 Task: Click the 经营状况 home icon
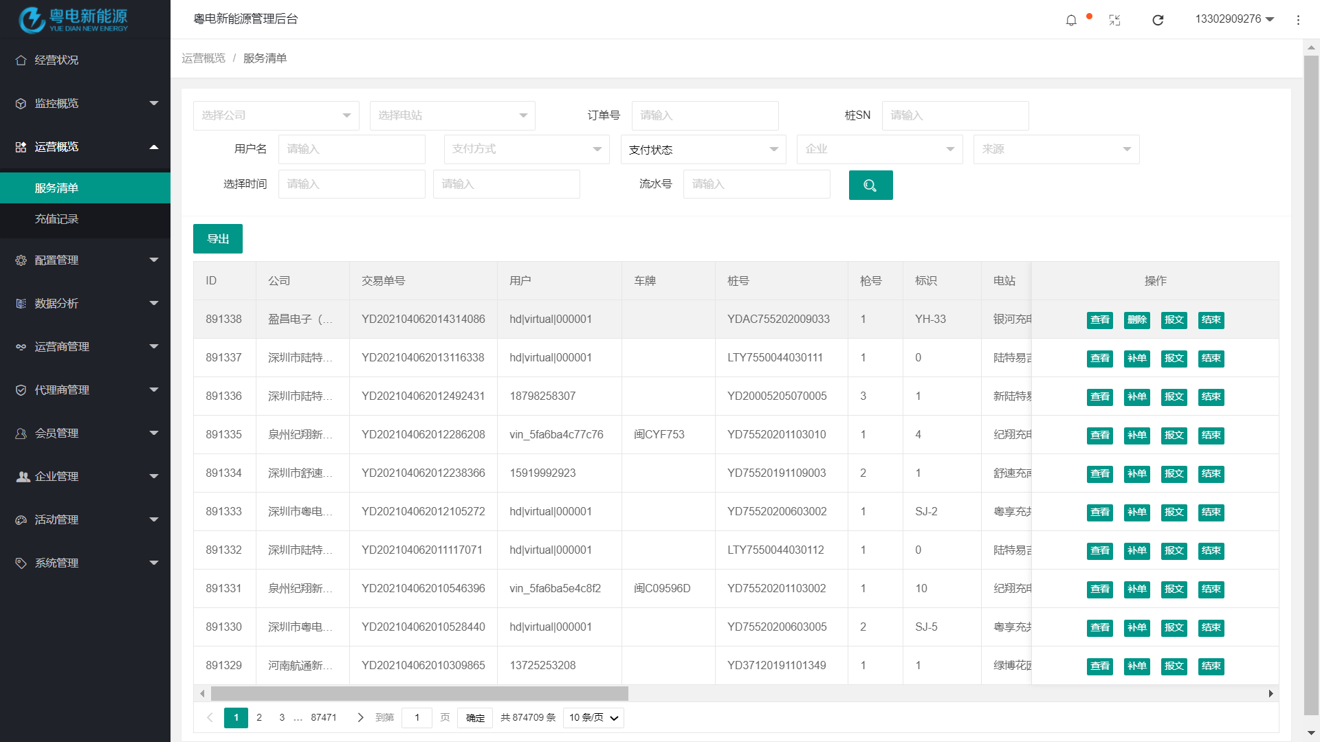tap(21, 60)
